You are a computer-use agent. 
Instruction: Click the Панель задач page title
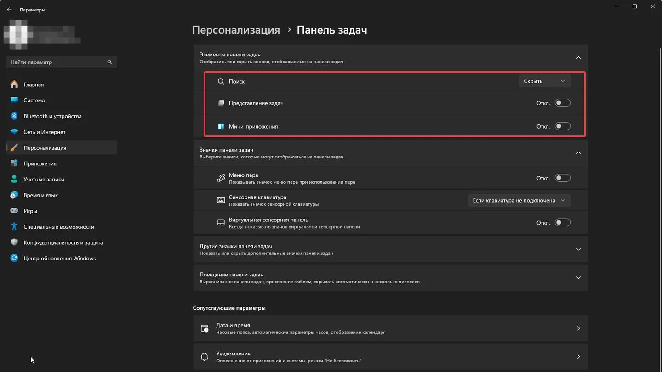pyautogui.click(x=332, y=30)
